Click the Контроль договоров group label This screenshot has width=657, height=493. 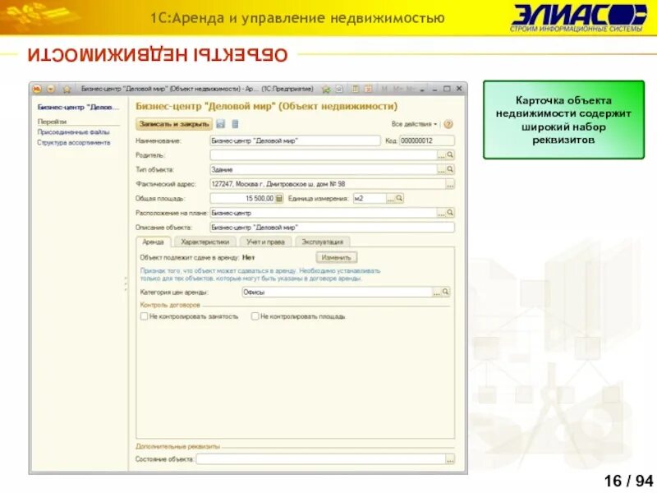point(170,305)
